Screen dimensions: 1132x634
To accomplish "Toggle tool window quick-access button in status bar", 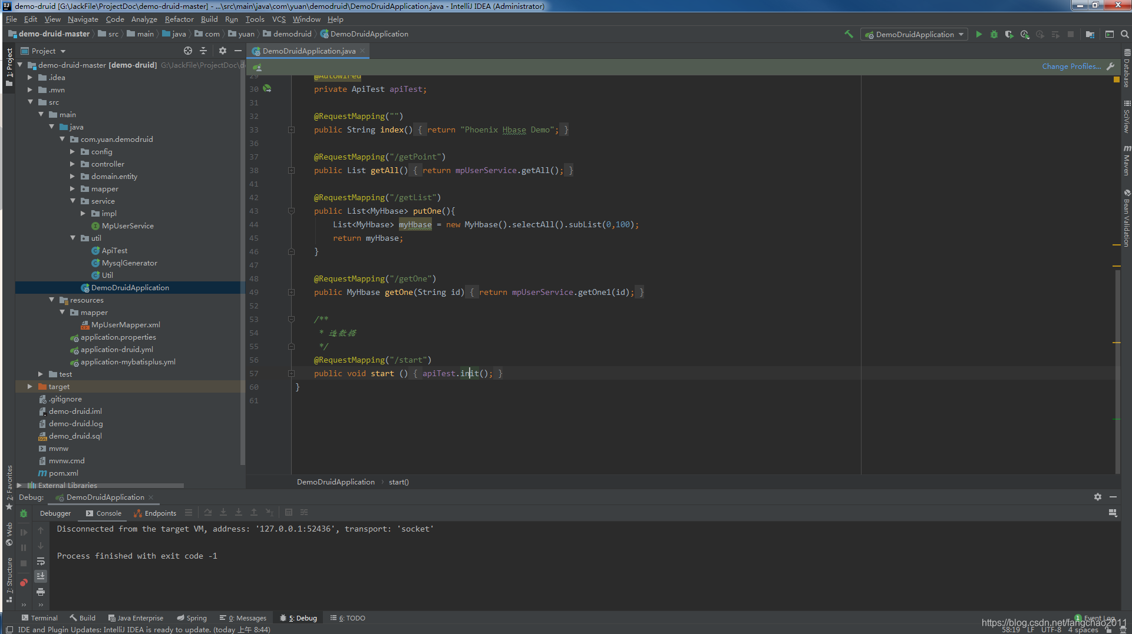I will [x=9, y=629].
